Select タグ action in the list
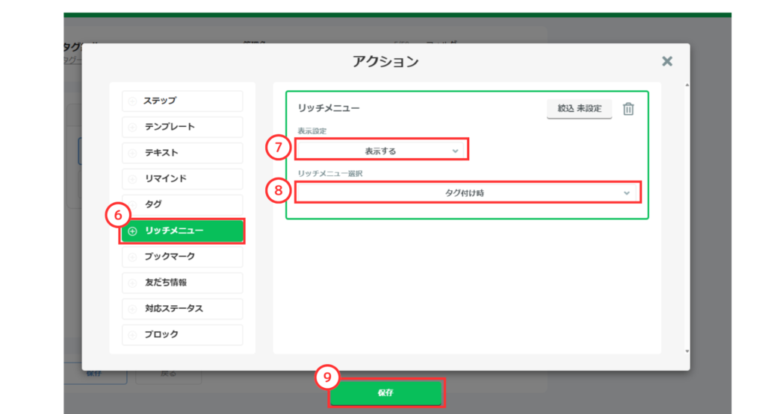This screenshot has width=765, height=414. point(182,204)
